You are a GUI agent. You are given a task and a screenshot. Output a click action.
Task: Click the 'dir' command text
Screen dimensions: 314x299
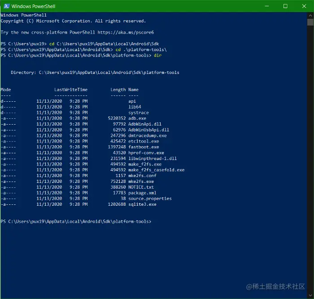(x=157, y=56)
